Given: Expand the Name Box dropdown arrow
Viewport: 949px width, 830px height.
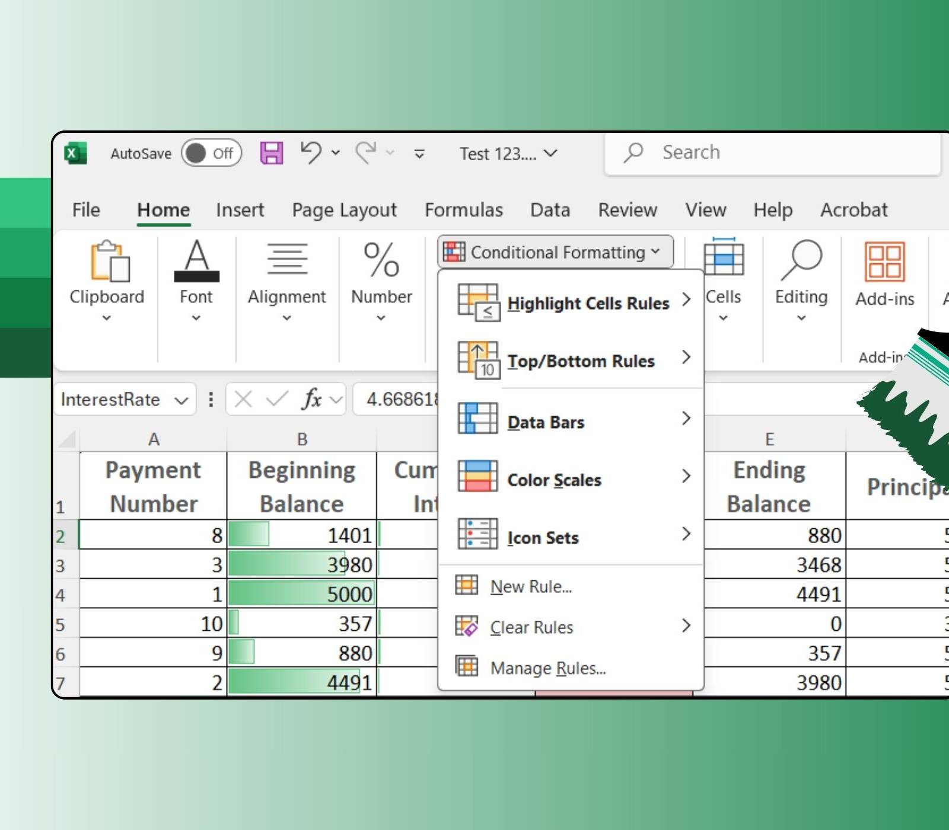Looking at the screenshot, I should coord(181,400).
